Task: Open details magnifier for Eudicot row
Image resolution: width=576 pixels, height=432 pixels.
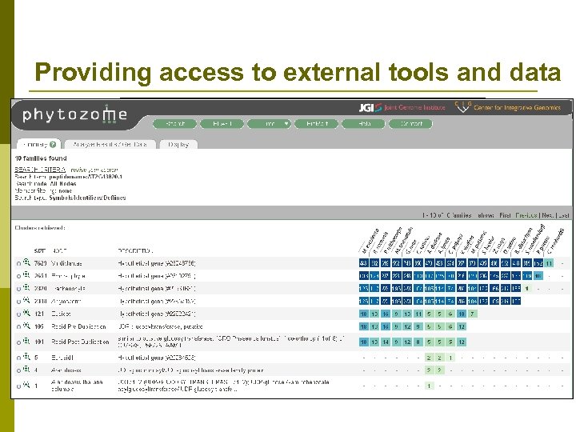Action: [x=26, y=314]
